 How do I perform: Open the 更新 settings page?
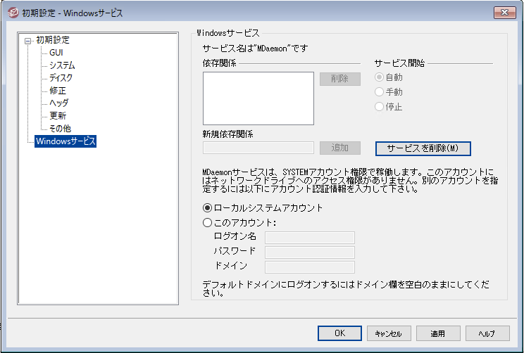(58, 116)
